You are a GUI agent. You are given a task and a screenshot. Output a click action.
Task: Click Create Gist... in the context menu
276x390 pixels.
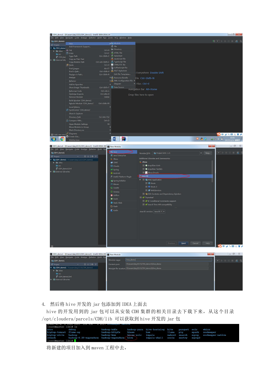point(88,137)
